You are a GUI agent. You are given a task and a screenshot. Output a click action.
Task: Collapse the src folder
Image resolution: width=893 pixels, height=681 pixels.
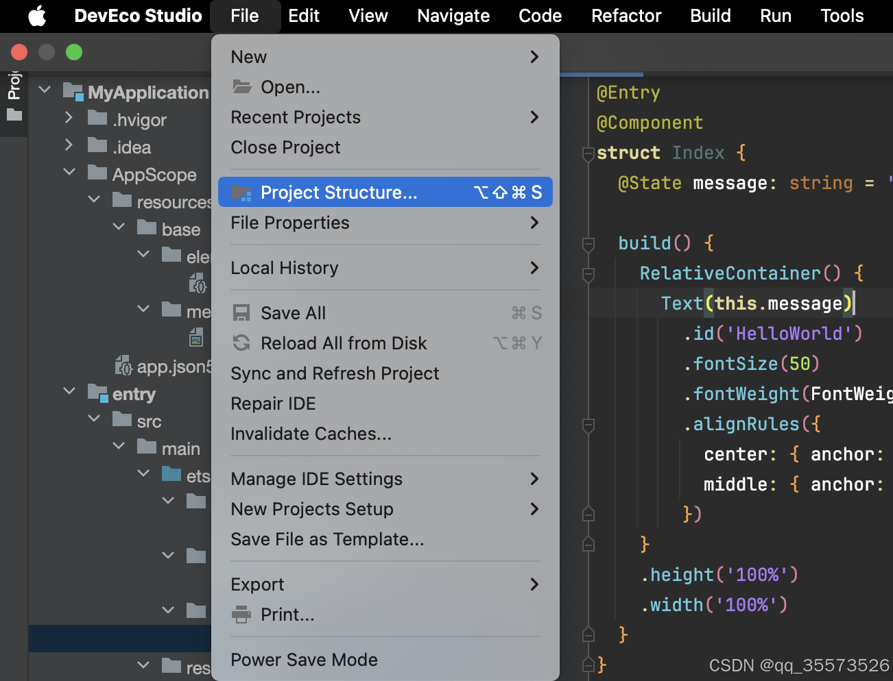coord(94,419)
